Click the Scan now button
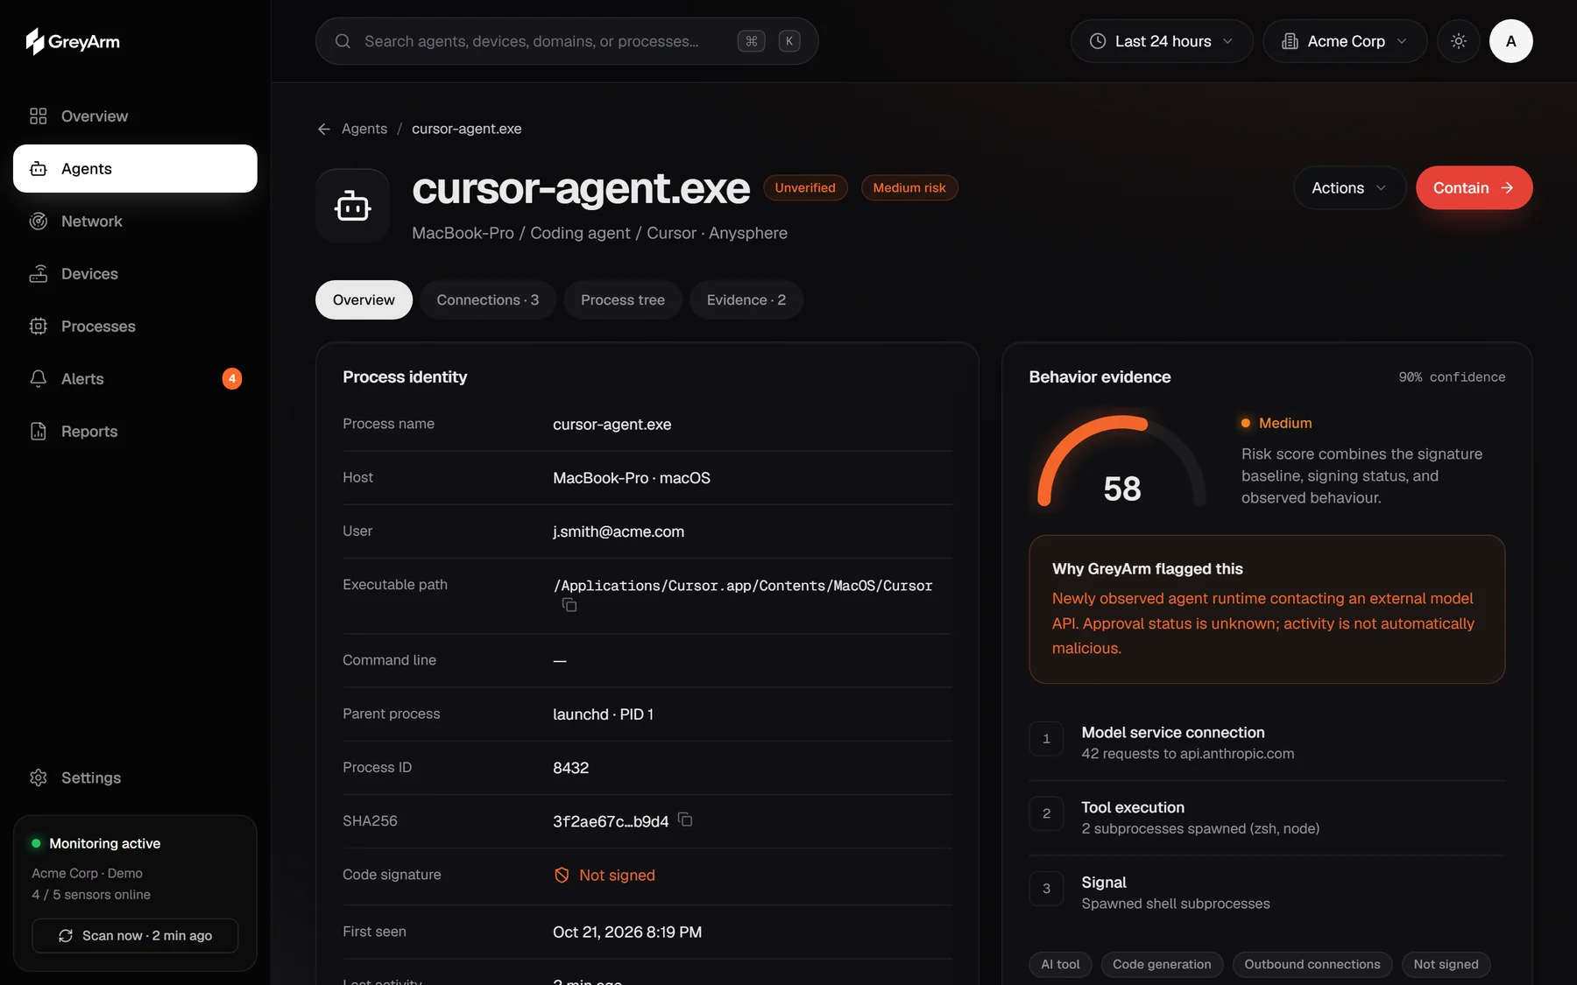 (x=135, y=936)
